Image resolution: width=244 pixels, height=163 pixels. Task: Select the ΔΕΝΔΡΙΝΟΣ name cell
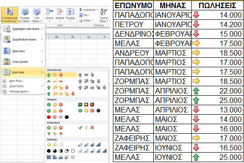point(133,34)
